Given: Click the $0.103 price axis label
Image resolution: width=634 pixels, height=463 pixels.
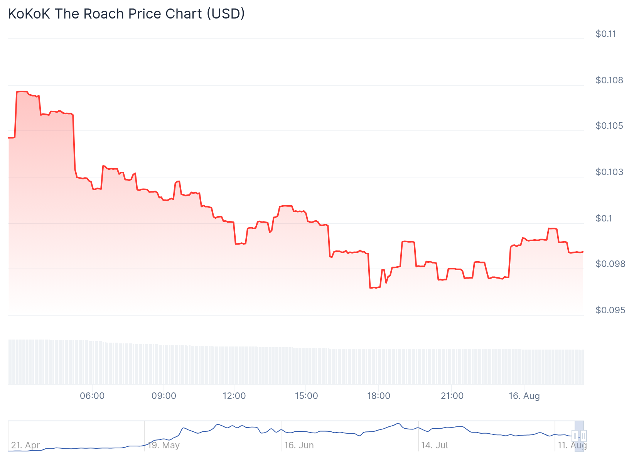Looking at the screenshot, I should tap(609, 172).
